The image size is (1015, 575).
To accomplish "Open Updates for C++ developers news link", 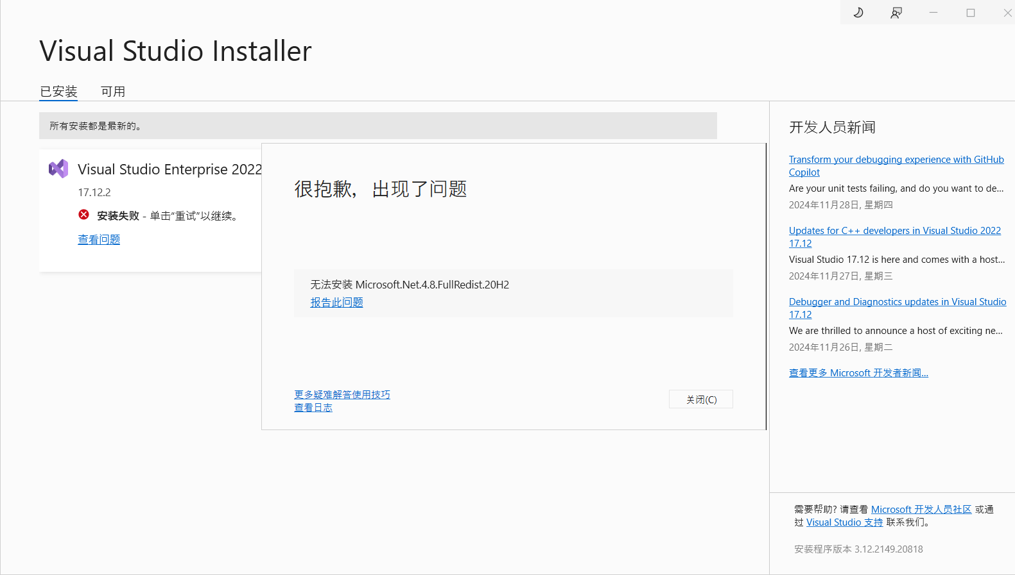I will coord(895,237).
